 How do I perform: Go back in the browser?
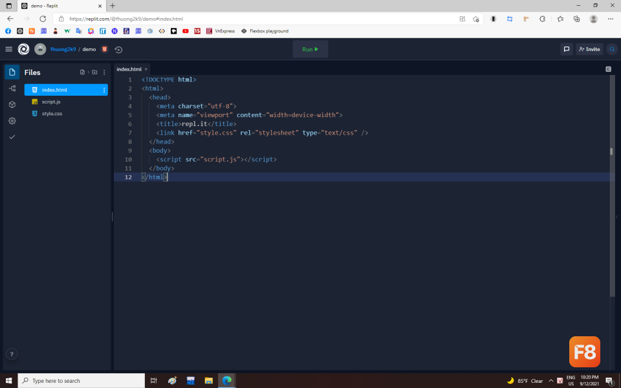pos(10,19)
